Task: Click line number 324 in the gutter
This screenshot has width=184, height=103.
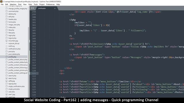Action: pos(34,82)
